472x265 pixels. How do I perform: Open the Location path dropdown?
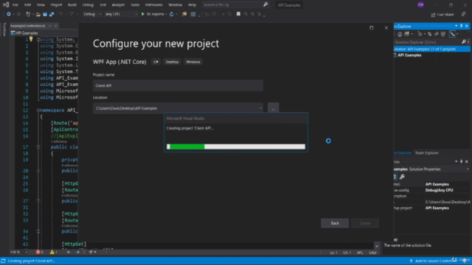[260, 108]
